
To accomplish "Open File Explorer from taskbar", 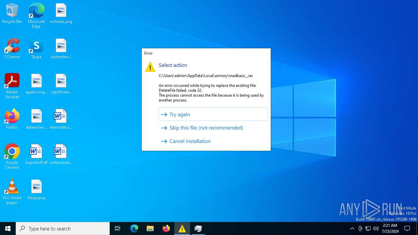I will [150, 228].
